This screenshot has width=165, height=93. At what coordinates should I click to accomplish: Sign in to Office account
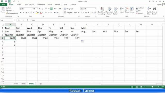point(159,5)
